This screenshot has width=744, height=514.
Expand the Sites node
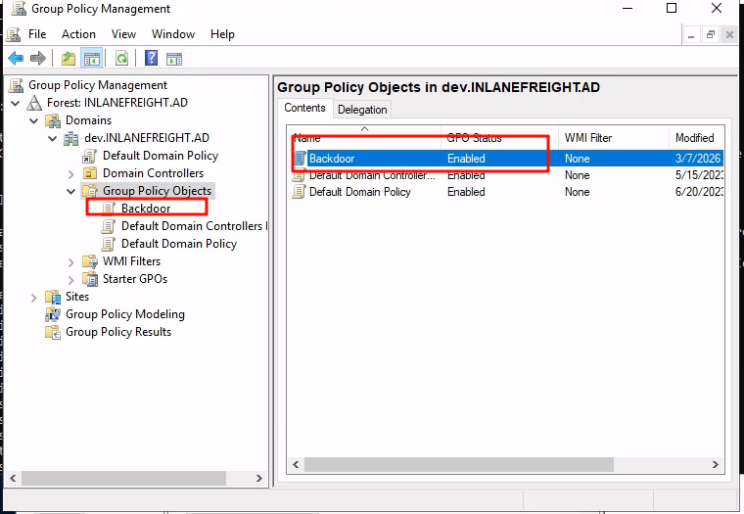tap(34, 297)
